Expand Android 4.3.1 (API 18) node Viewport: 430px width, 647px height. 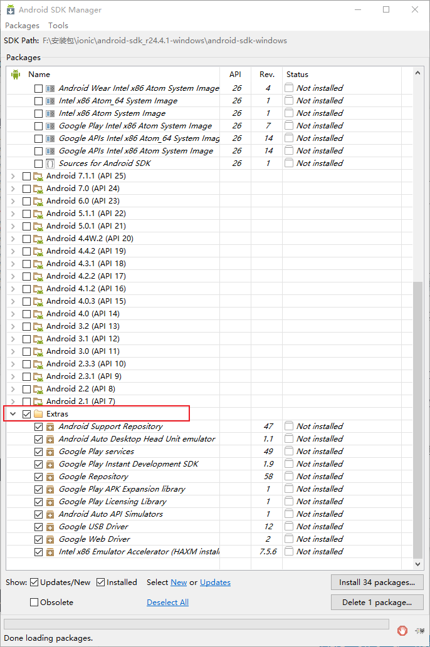click(x=13, y=264)
